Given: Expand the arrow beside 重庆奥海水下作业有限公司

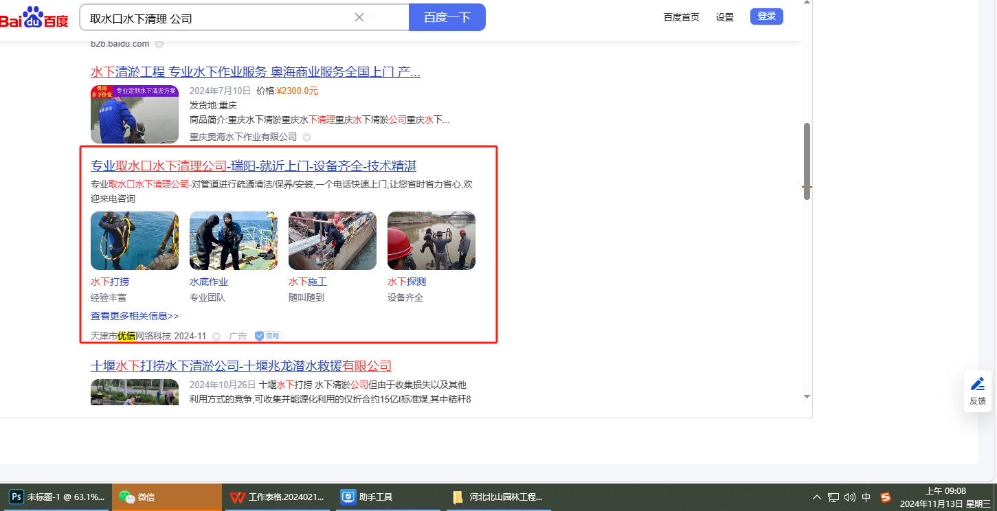Looking at the screenshot, I should click(x=307, y=137).
